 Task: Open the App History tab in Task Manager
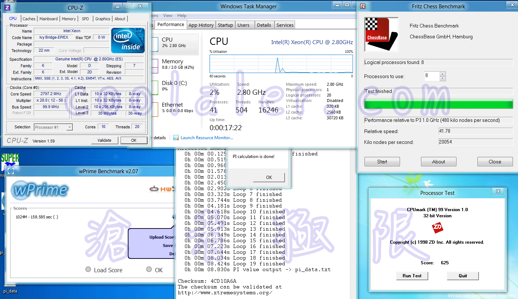click(201, 25)
